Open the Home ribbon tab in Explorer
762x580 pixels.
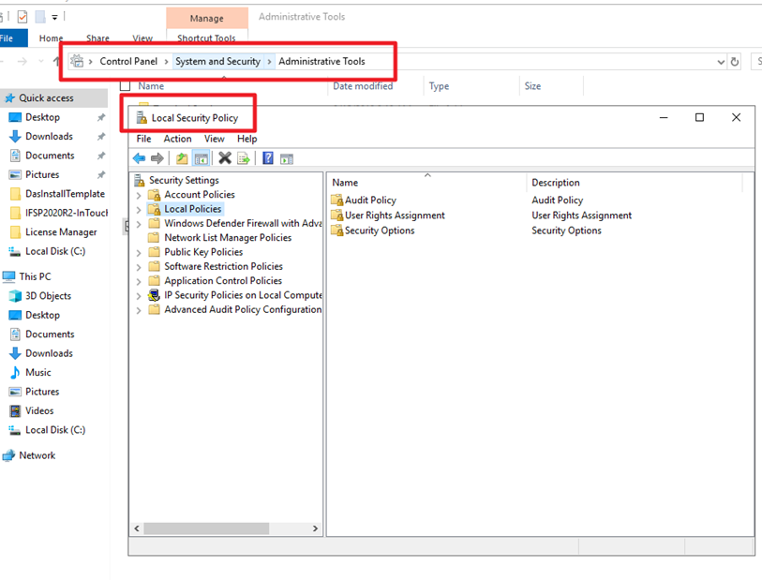[51, 38]
